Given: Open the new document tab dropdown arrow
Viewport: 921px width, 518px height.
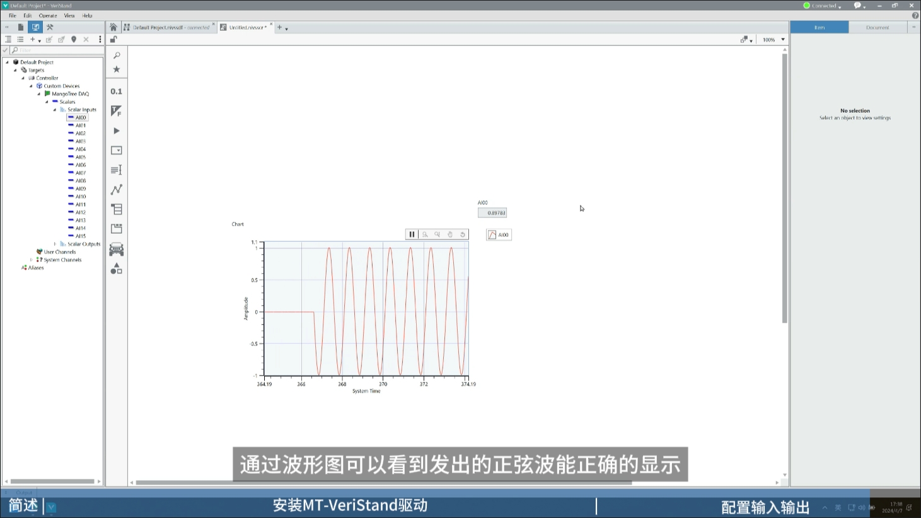Looking at the screenshot, I should [287, 28].
